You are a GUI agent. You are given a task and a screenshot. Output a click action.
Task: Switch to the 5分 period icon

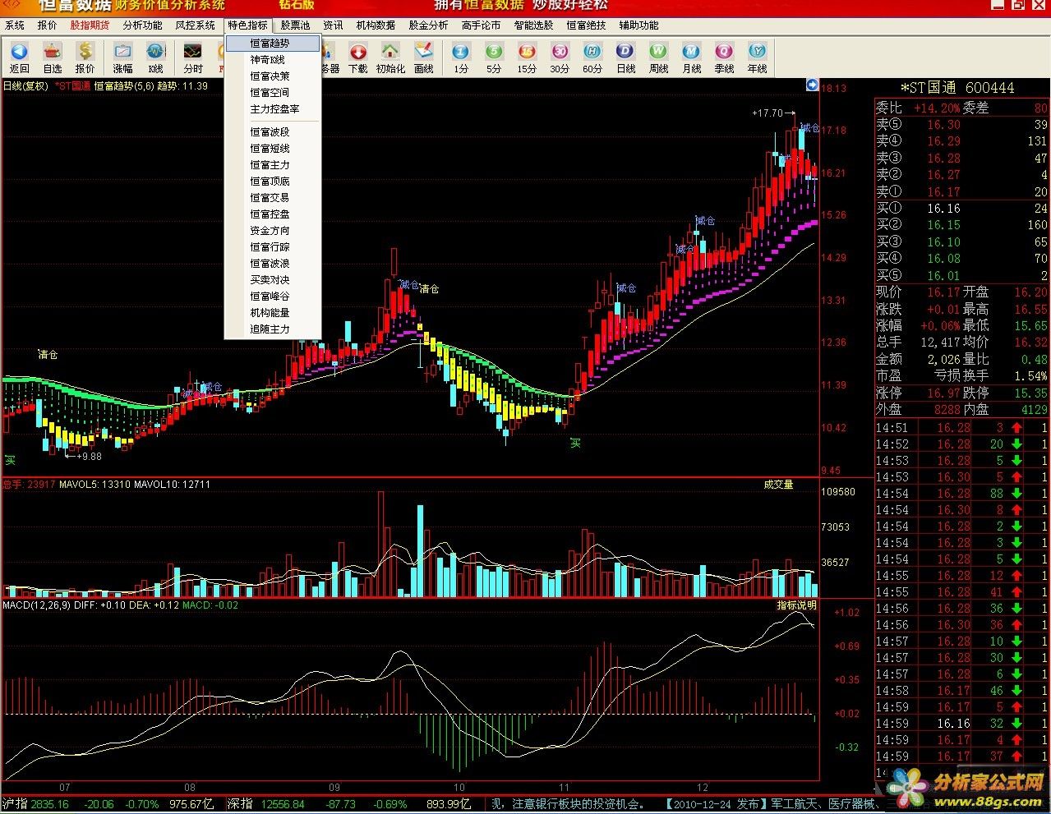[x=494, y=52]
